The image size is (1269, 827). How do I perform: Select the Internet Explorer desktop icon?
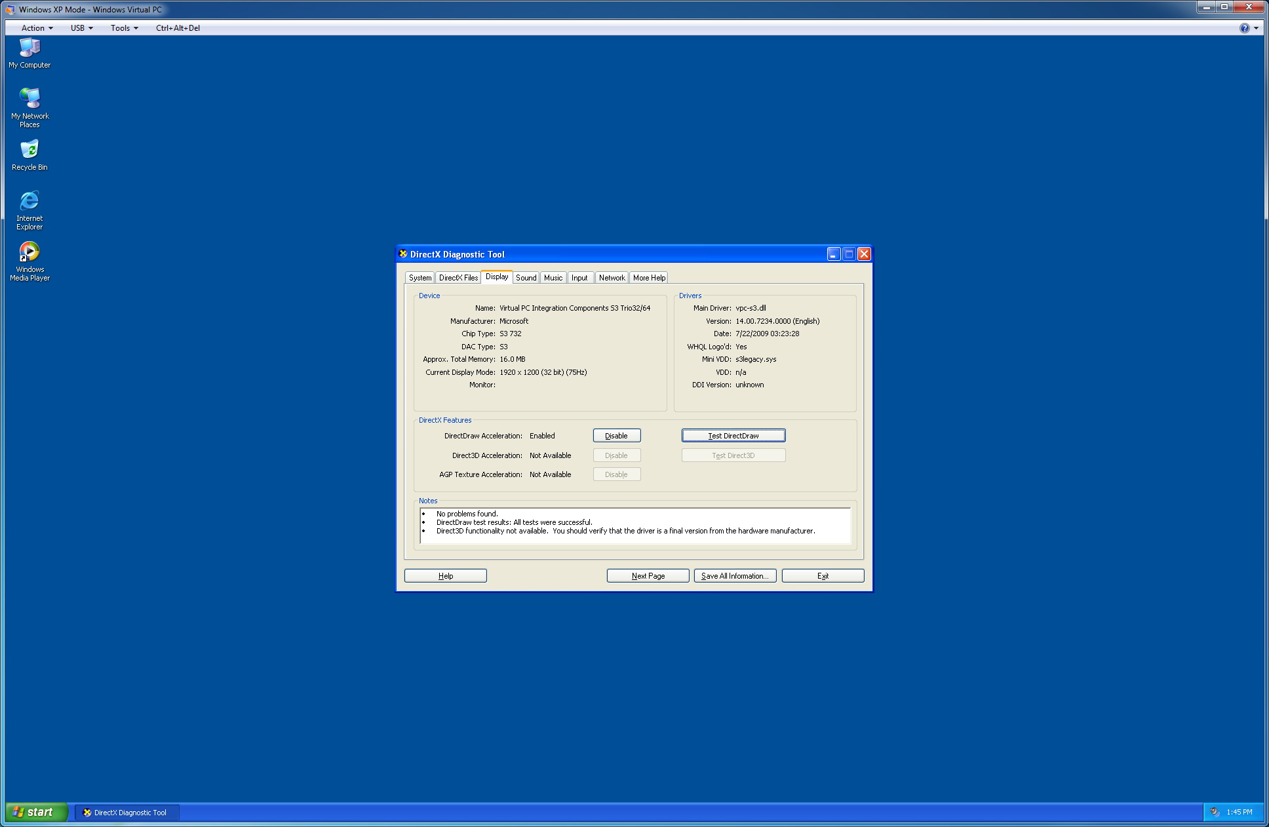(x=29, y=210)
